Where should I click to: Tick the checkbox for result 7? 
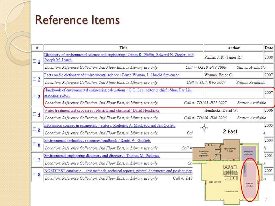(35, 159)
